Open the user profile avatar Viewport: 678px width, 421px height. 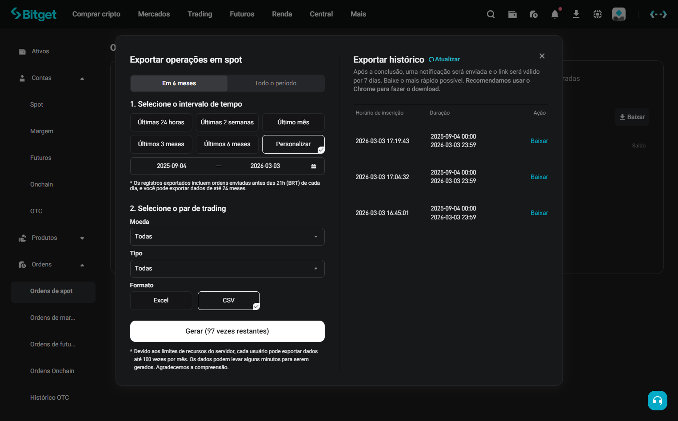(x=619, y=14)
